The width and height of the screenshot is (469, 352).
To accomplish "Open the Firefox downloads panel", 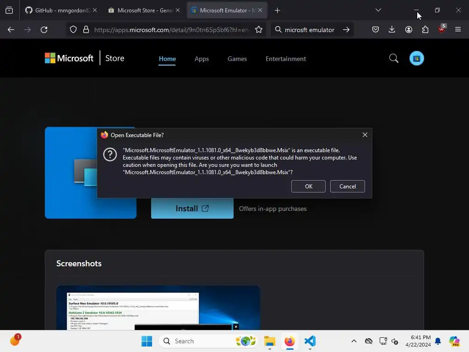I will [x=392, y=29].
